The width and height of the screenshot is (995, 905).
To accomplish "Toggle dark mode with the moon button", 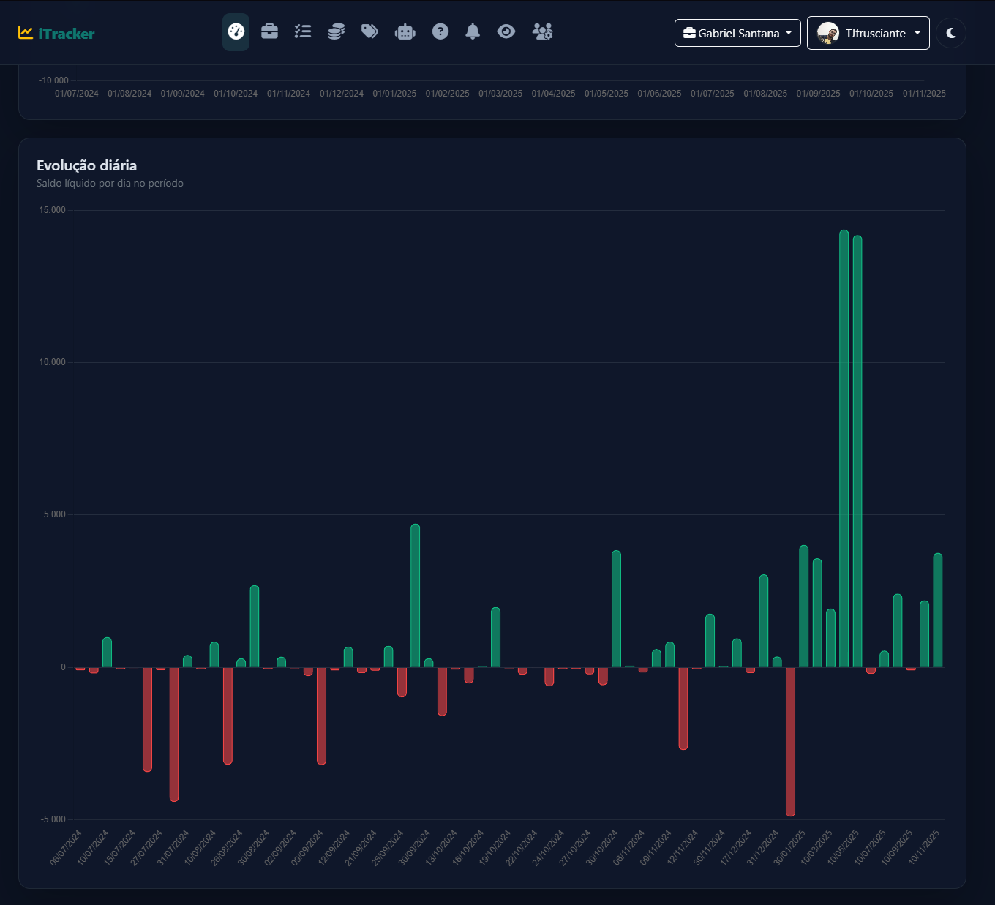I will click(x=950, y=33).
